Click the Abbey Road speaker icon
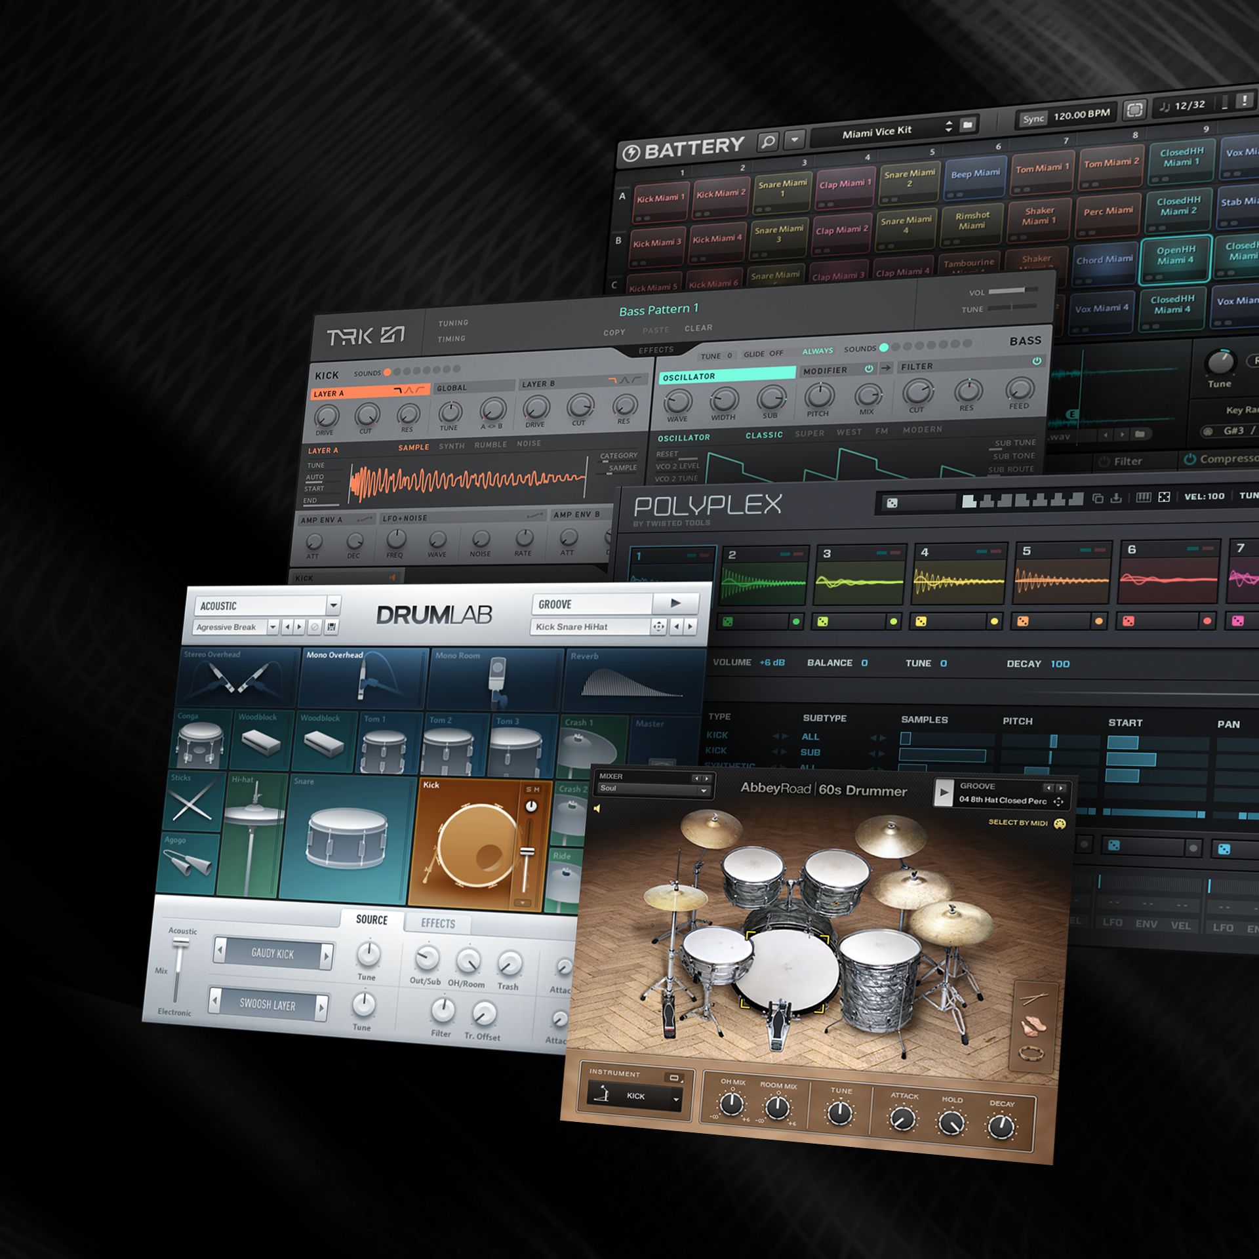 point(597,809)
